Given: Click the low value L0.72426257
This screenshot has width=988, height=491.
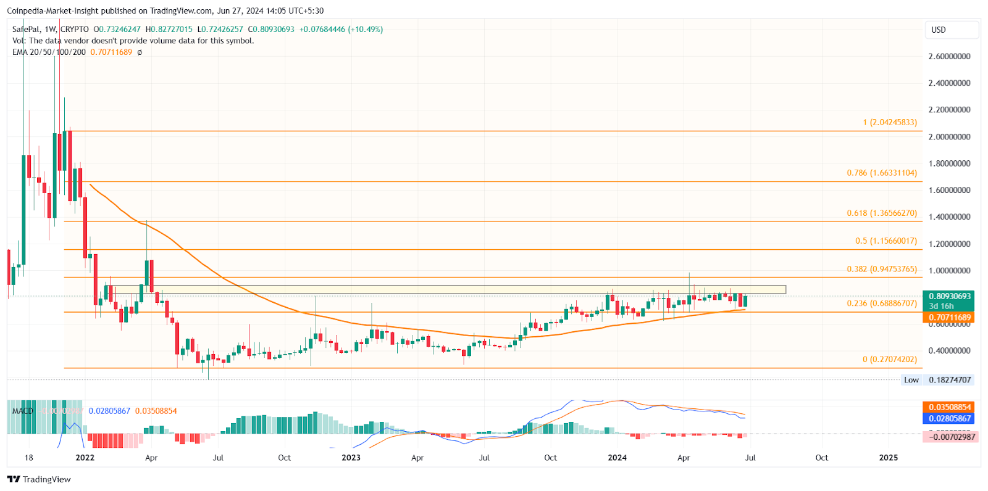Looking at the screenshot, I should point(220,29).
